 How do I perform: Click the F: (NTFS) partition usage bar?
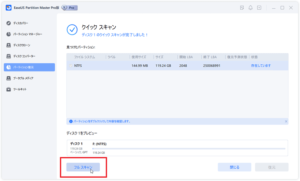pos(189,148)
